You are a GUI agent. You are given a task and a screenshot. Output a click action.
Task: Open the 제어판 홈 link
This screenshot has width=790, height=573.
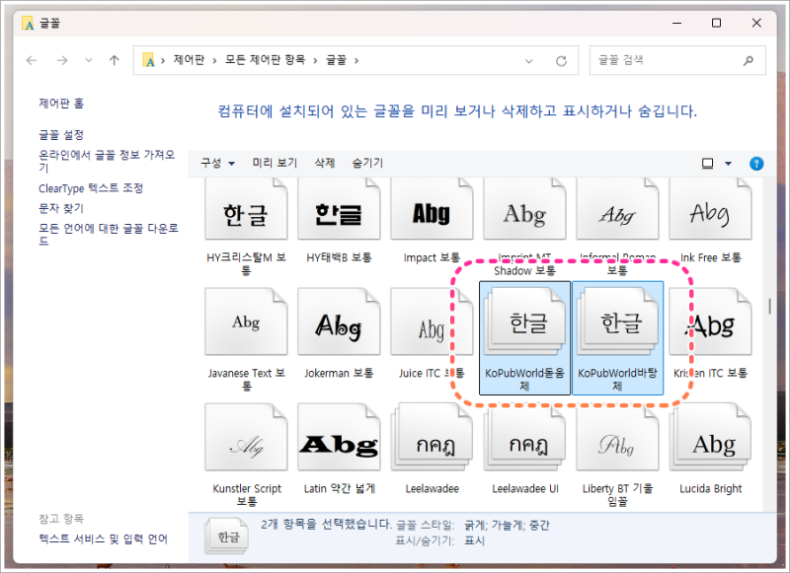coord(61,104)
